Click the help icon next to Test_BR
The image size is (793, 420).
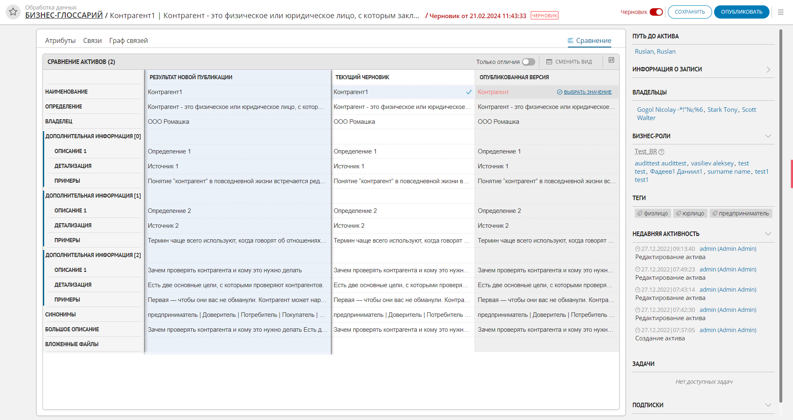tap(661, 152)
